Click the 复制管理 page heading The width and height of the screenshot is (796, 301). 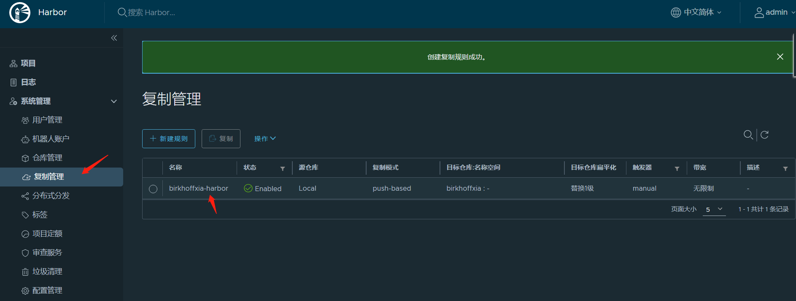click(172, 99)
